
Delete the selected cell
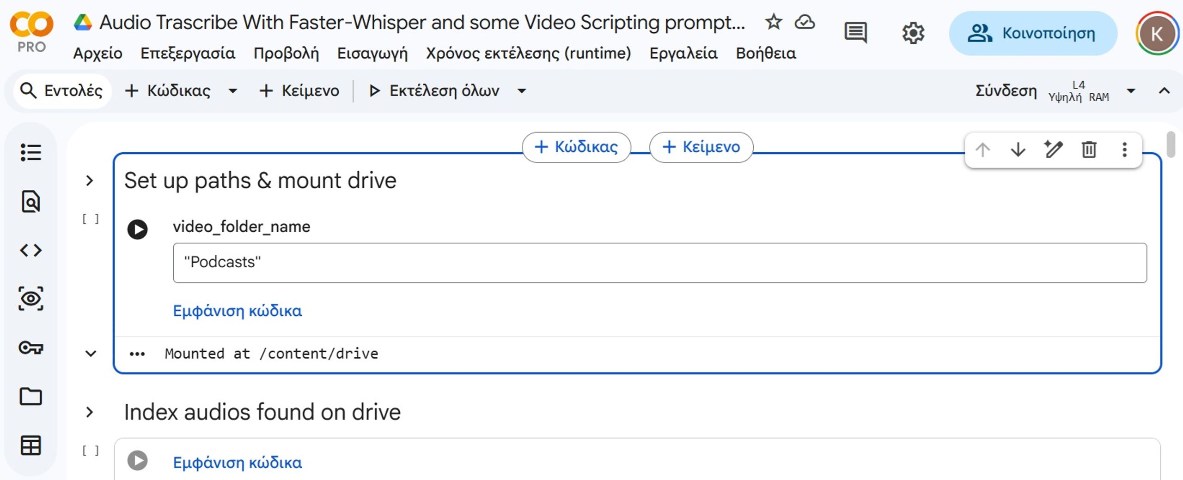(x=1089, y=150)
